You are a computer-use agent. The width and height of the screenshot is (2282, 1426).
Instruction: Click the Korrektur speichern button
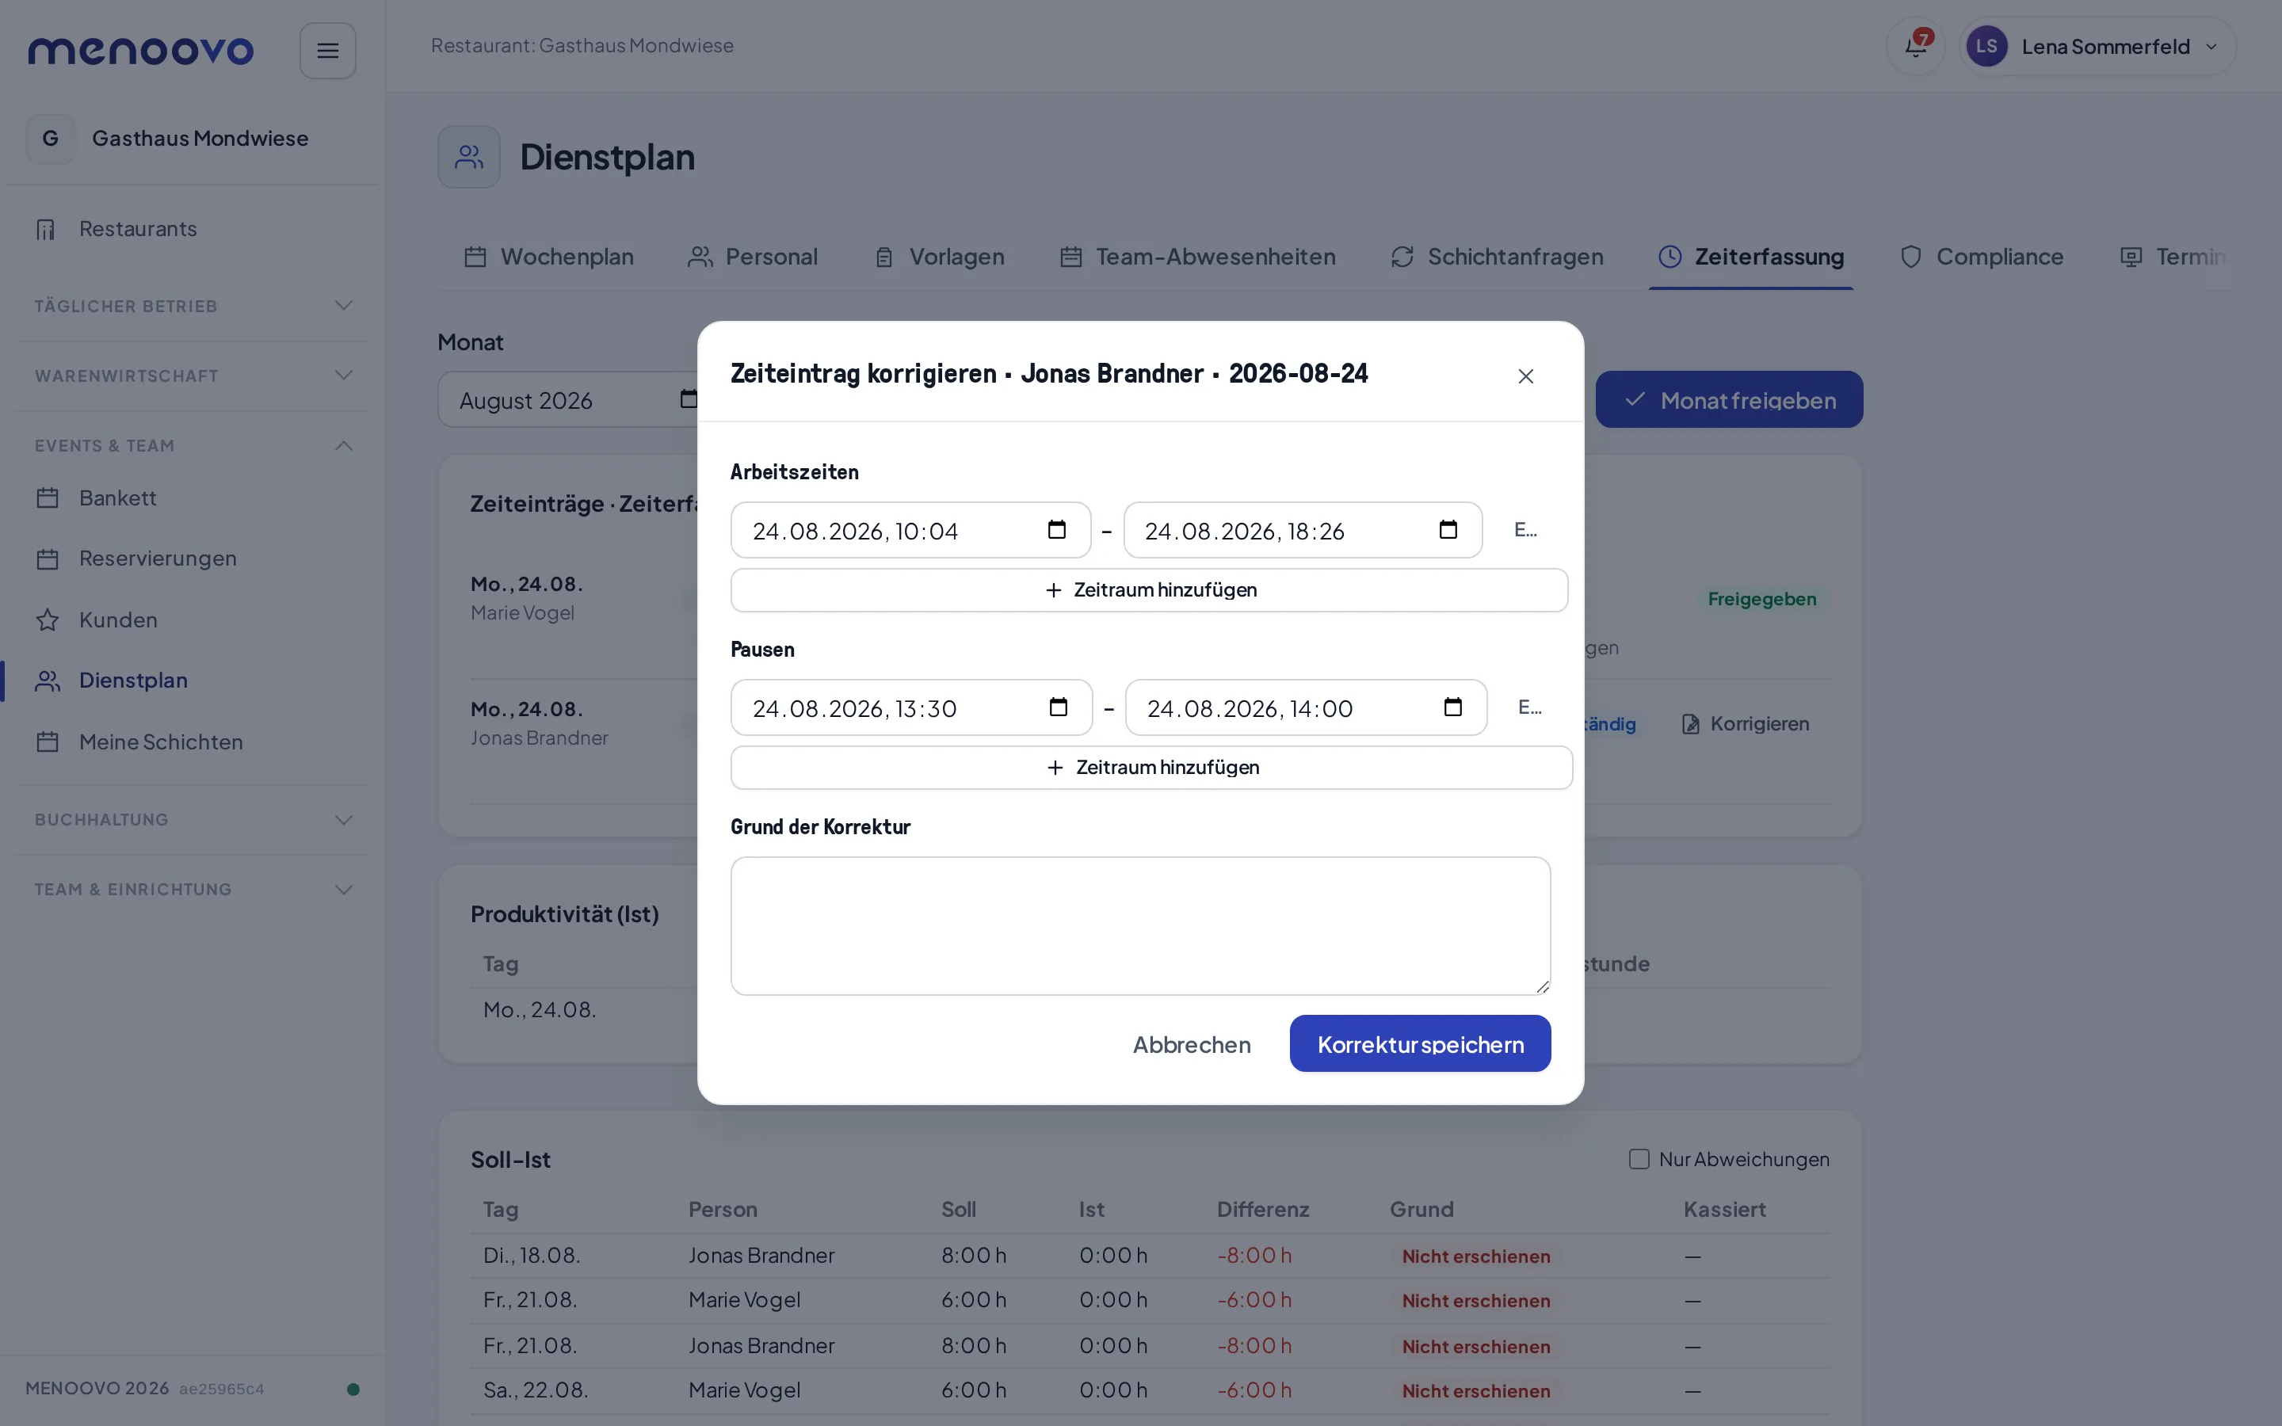tap(1420, 1044)
